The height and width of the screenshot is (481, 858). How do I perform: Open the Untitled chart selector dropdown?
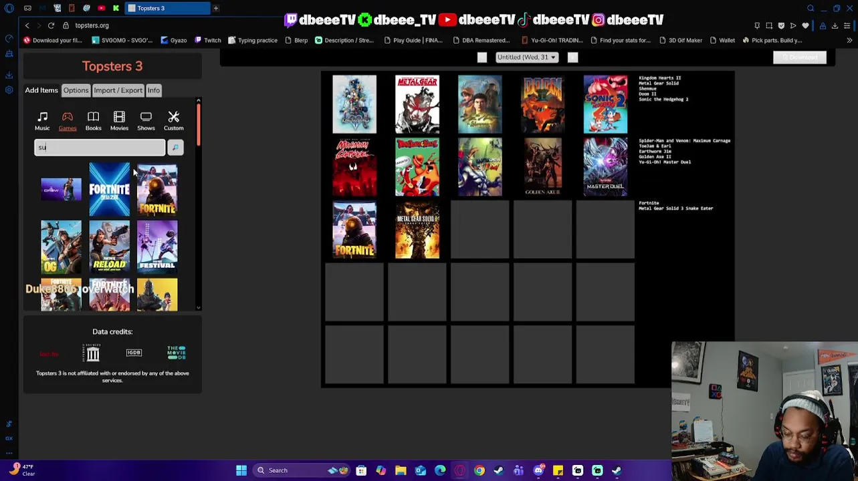pyautogui.click(x=526, y=57)
